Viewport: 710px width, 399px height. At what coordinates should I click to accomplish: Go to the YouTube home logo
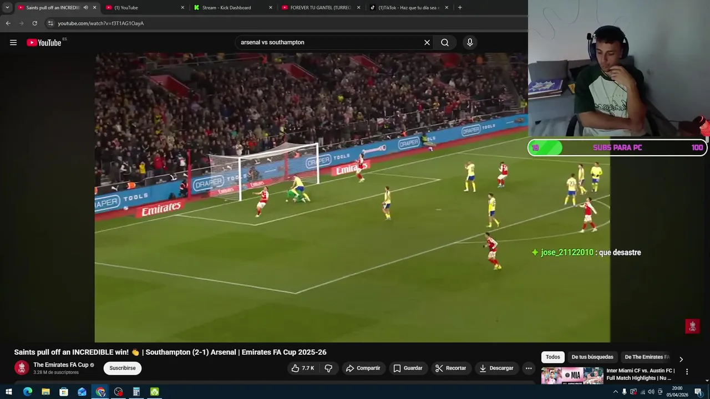pyautogui.click(x=44, y=43)
